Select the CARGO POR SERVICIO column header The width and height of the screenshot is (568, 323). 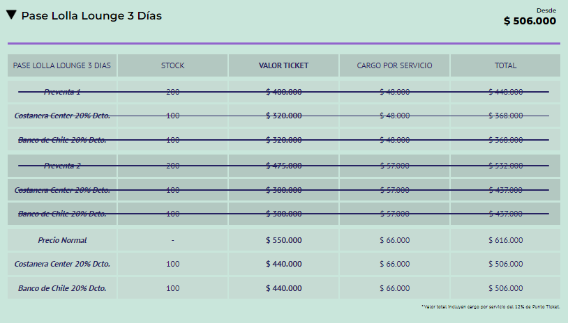pyautogui.click(x=394, y=65)
